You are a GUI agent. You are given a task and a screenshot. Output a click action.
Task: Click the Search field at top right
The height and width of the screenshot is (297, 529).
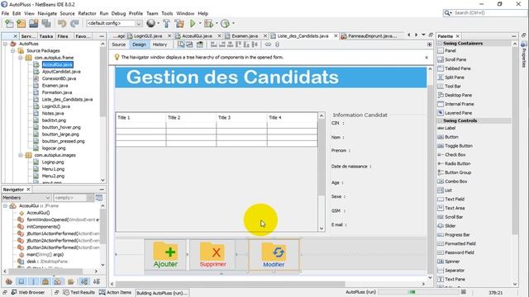click(486, 13)
